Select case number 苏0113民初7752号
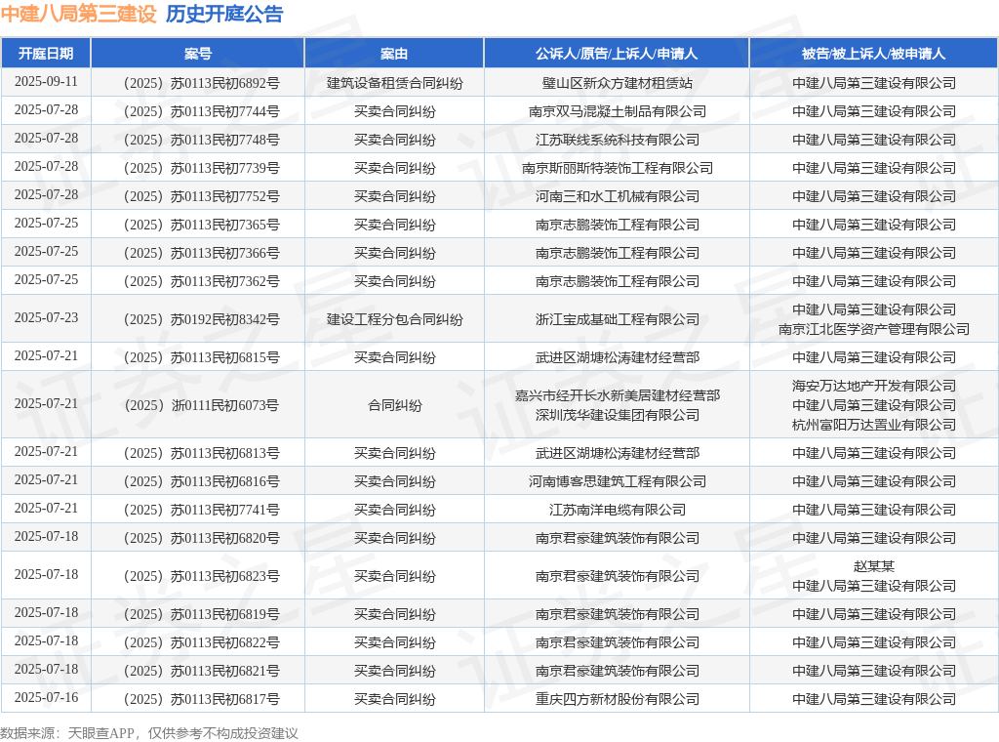999x742 pixels. point(201,196)
